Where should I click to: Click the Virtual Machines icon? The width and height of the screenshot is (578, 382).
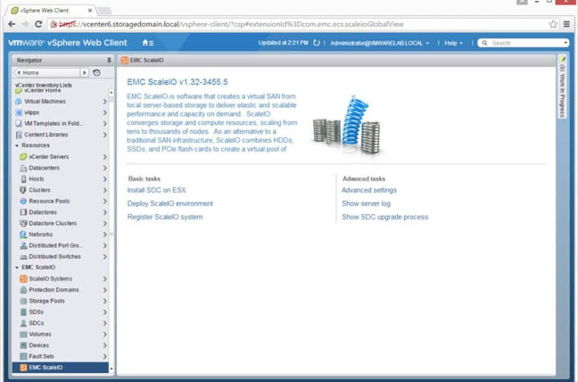tap(19, 101)
